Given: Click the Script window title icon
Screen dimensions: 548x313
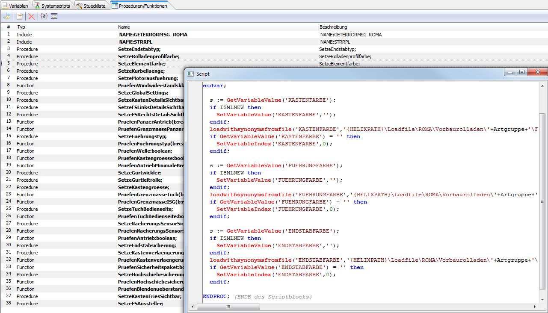Looking at the screenshot, I should [191, 74].
